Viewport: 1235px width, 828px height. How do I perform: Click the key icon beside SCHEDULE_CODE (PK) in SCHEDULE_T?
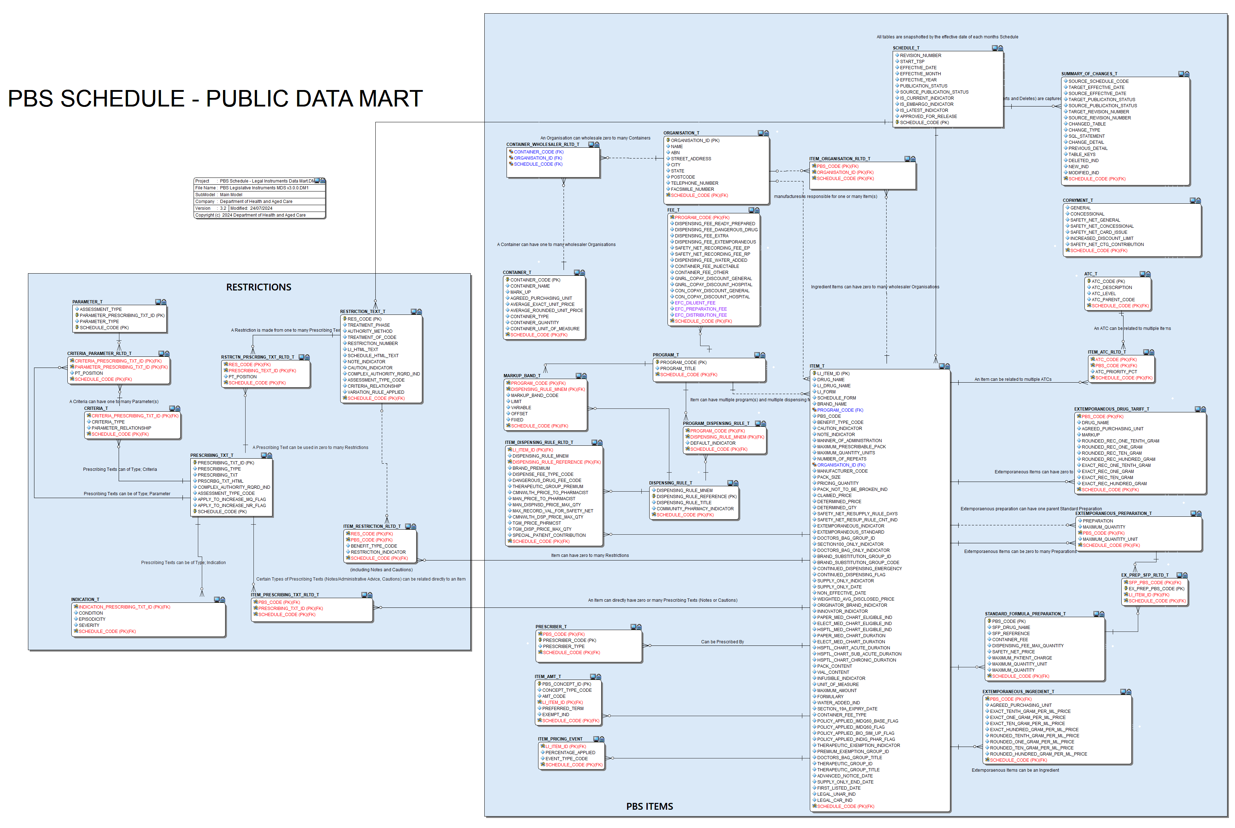(x=897, y=122)
